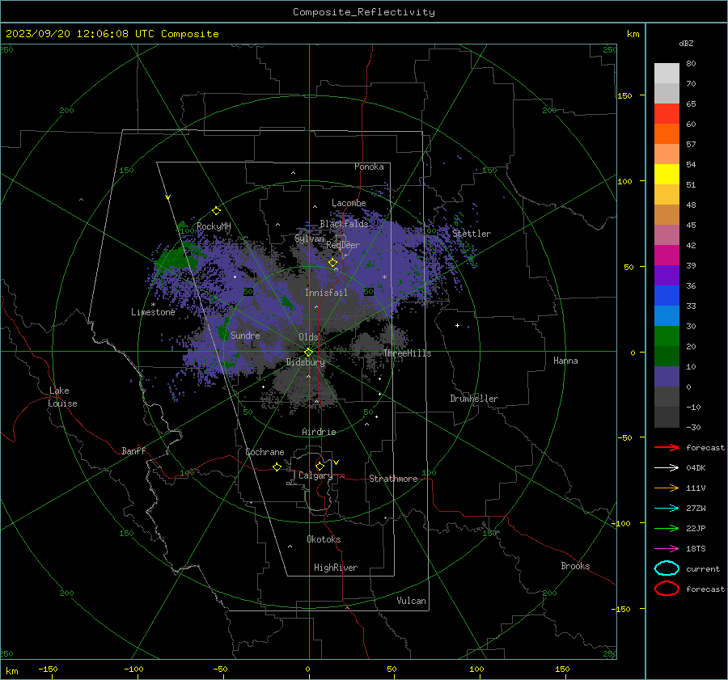
Task: Click the red forecast arrow in legend
Action: click(667, 447)
